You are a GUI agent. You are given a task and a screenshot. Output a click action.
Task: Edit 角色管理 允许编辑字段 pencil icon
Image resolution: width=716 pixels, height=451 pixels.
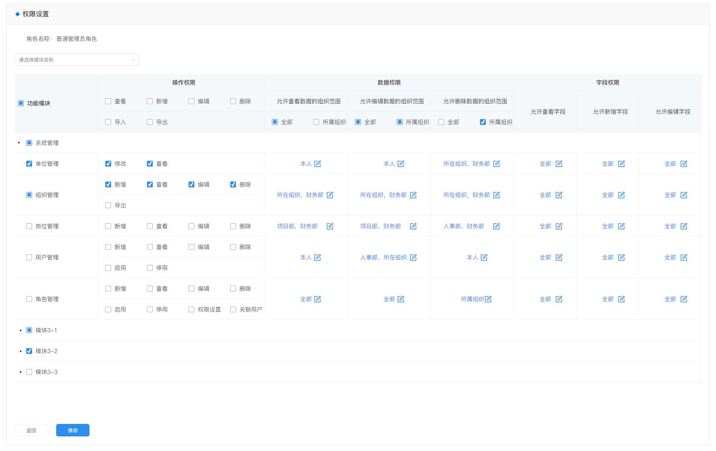pos(684,299)
